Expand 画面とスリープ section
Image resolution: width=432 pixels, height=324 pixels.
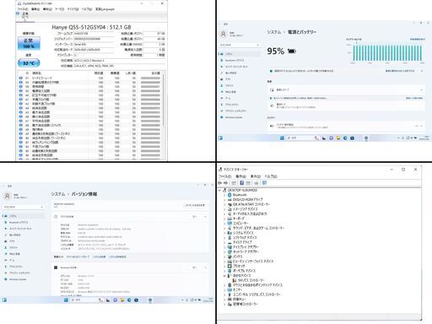point(346,89)
